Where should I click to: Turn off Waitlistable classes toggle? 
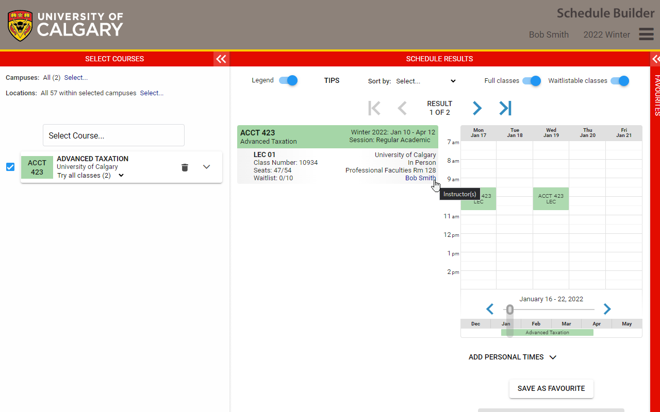[619, 81]
